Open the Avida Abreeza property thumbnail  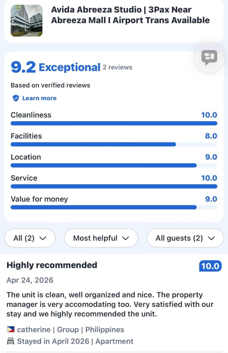tap(27, 21)
